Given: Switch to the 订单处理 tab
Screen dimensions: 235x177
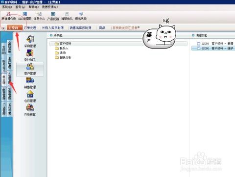Looking at the screenshot, I should [30, 28].
